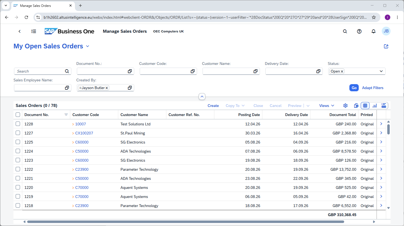Click Delivery Date column header
404x226 pixels.
tap(286, 115)
